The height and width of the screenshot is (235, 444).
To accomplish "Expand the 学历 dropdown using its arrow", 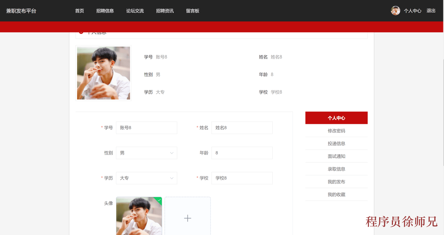I will pos(172,178).
